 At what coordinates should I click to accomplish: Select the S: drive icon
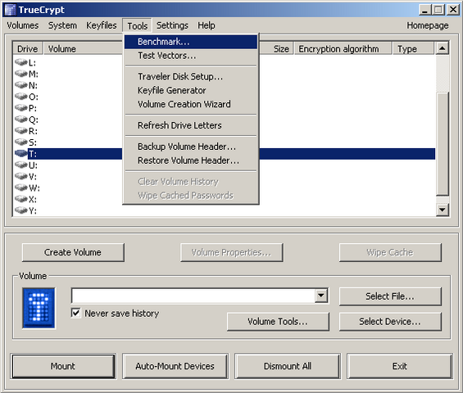(x=21, y=142)
